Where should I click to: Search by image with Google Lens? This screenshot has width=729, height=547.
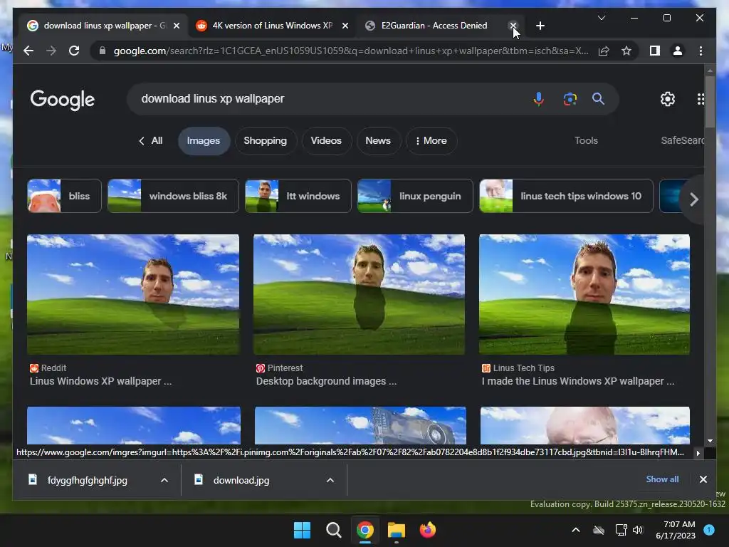[x=570, y=98]
